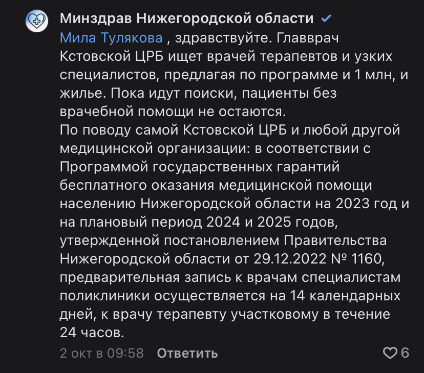This screenshot has height=373, width=424.
Task: Click the like count 6
Action: coord(405,353)
